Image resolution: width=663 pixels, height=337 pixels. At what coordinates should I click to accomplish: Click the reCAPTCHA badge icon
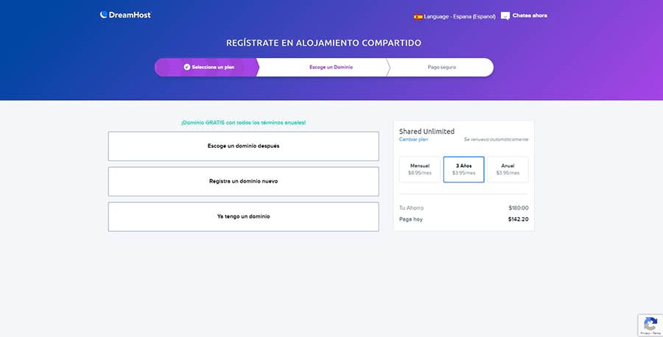pos(650,323)
